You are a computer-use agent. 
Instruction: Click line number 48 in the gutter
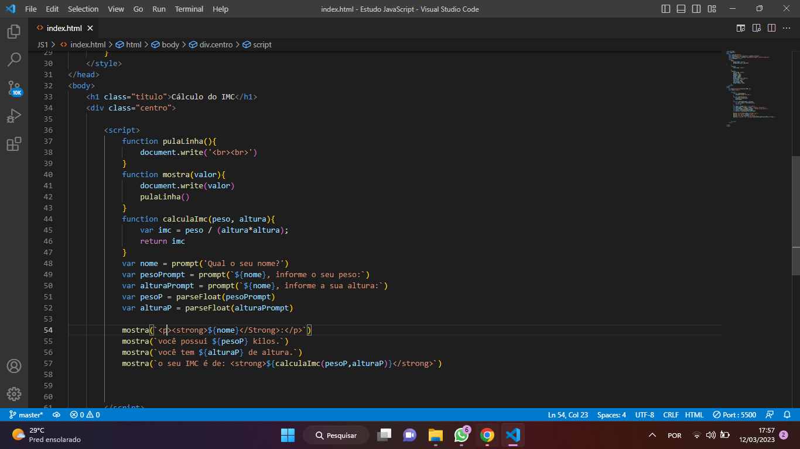tap(48, 263)
